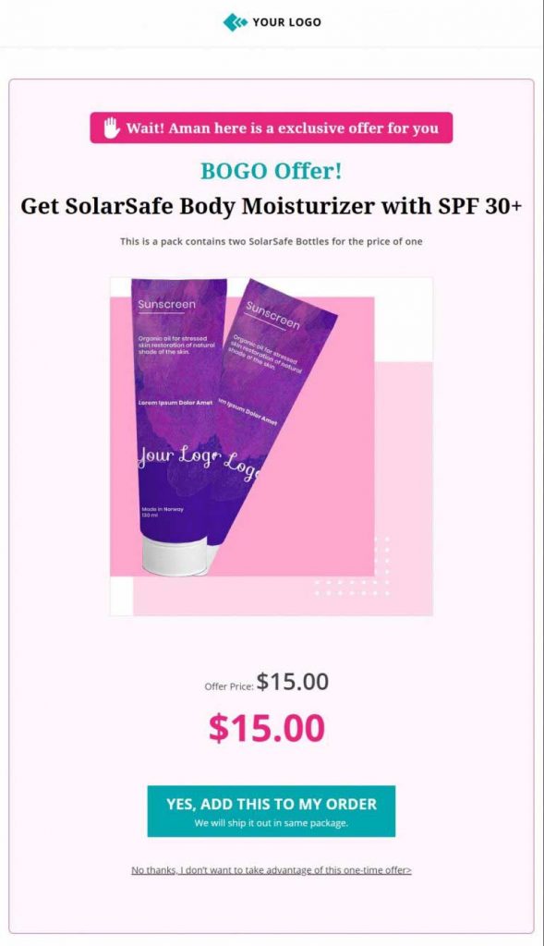Click the "Your Logo" script on left tube
544x946 pixels.
(x=176, y=457)
